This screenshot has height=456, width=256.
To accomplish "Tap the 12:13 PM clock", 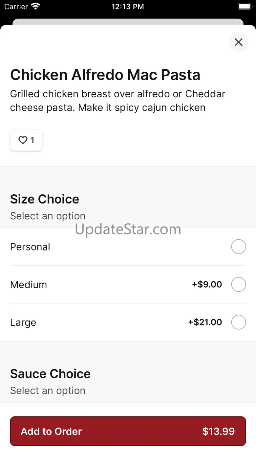I will (128, 7).
